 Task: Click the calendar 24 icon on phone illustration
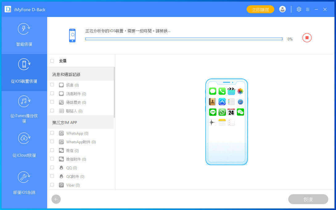pyautogui.click(x=231, y=112)
